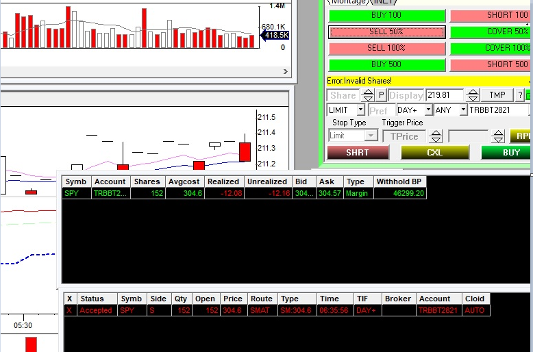Click the price input field showing 219.81
533x352 pixels.
(444, 95)
